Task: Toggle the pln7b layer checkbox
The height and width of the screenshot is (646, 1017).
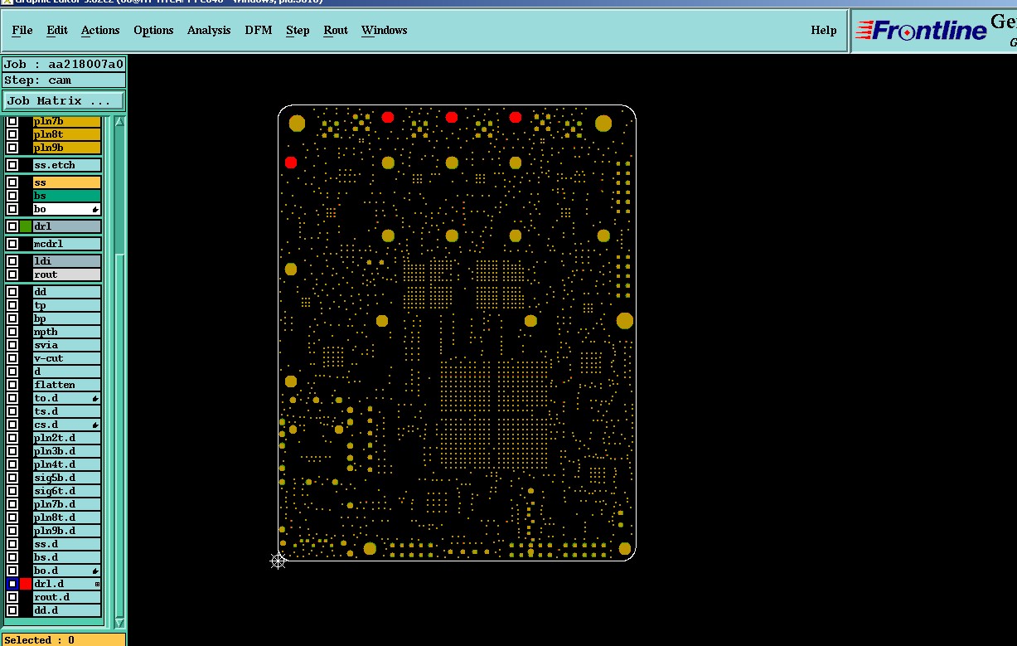Action: (x=12, y=121)
